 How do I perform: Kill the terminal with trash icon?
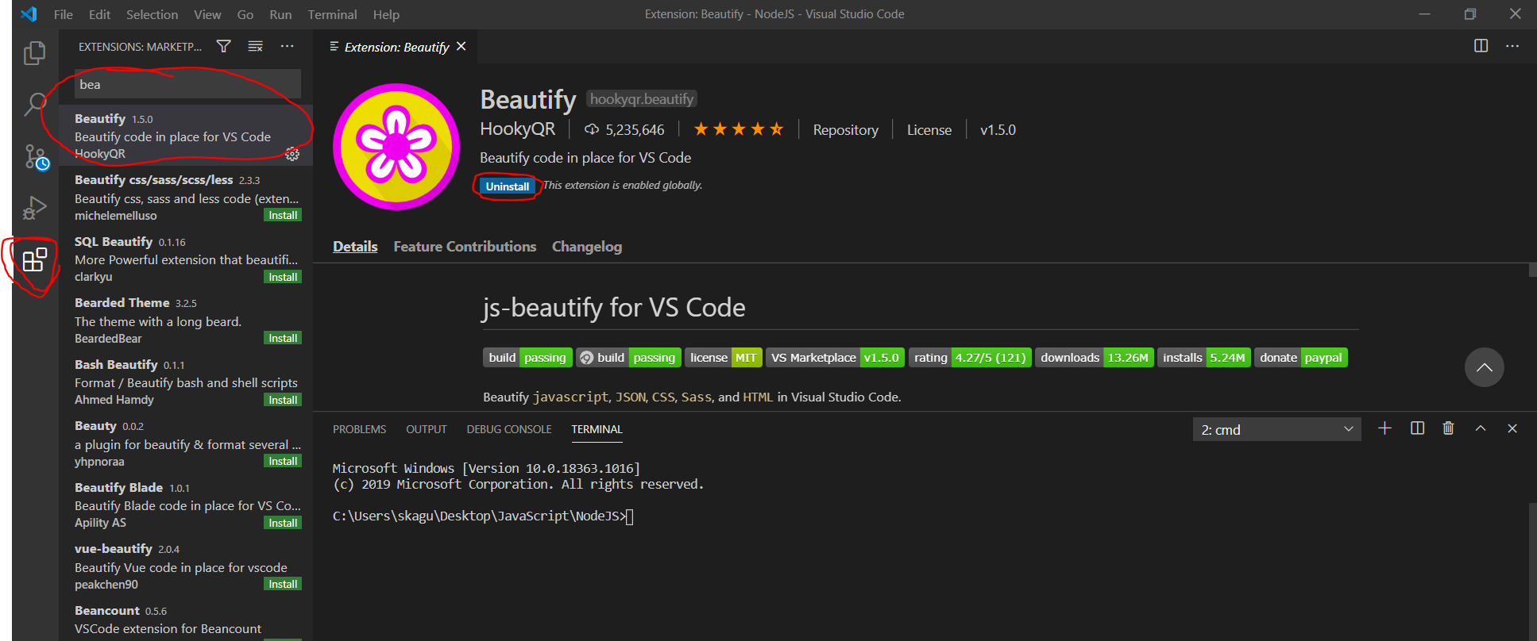pos(1448,428)
